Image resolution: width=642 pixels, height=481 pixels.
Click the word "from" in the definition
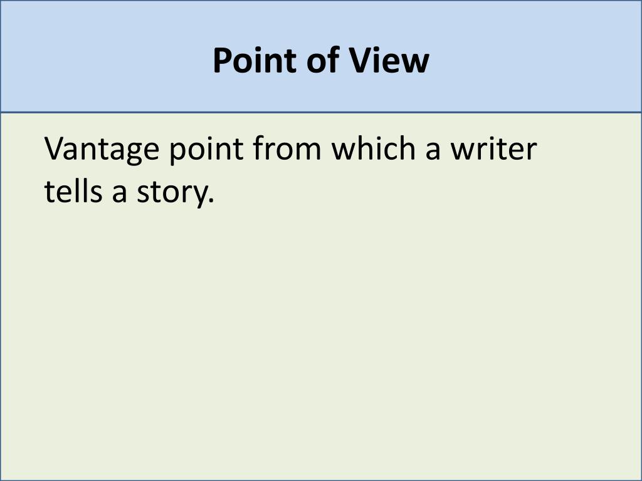[x=287, y=148]
